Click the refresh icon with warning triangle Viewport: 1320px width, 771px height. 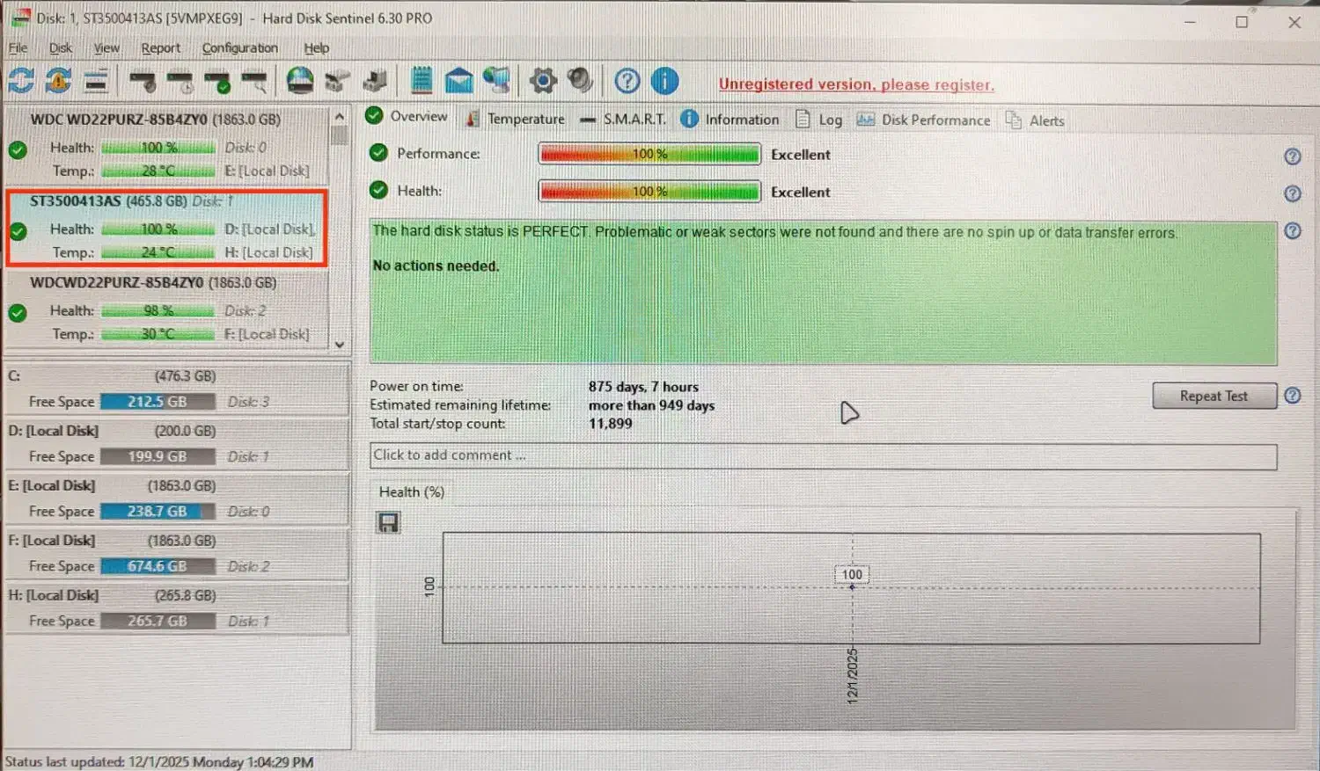[58, 82]
